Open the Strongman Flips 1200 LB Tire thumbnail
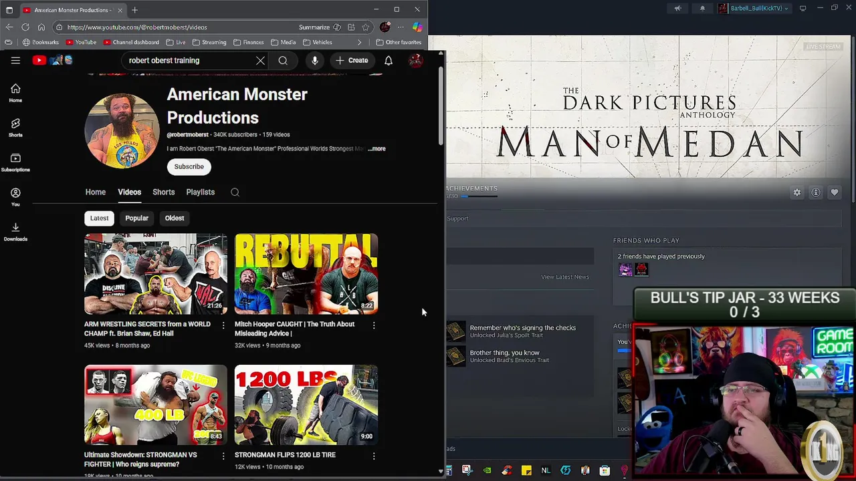856x481 pixels. coord(306,405)
